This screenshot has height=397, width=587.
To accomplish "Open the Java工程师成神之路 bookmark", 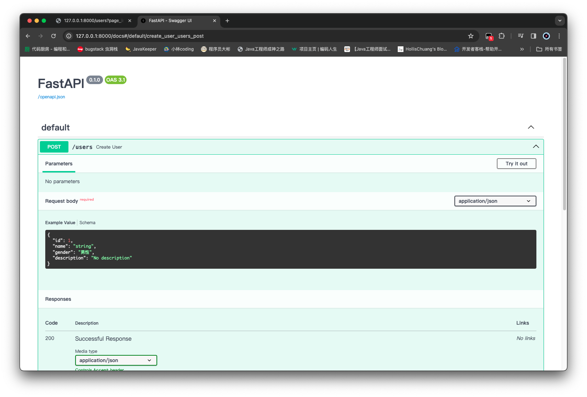I will pos(261,49).
